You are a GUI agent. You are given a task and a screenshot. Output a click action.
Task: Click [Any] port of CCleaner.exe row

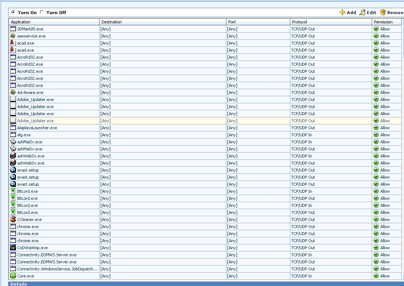pyautogui.click(x=232, y=220)
